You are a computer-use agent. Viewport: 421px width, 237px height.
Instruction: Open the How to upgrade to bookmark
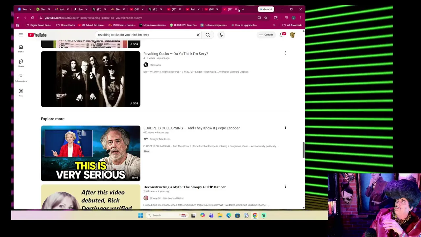click(244, 25)
